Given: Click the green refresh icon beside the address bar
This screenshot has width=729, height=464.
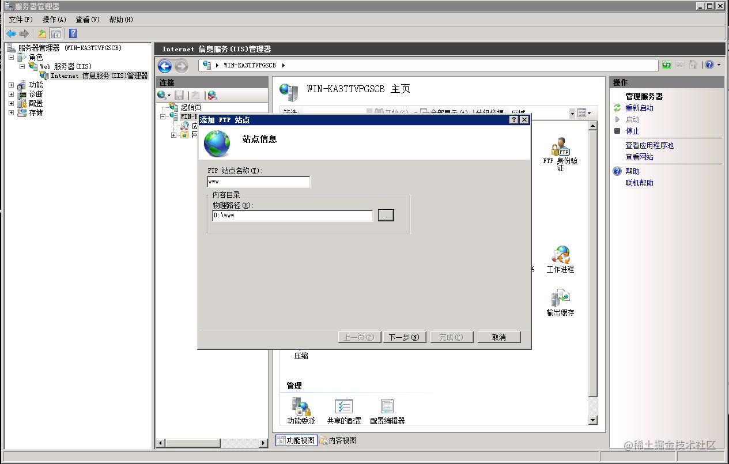Looking at the screenshot, I should pyautogui.click(x=667, y=65).
